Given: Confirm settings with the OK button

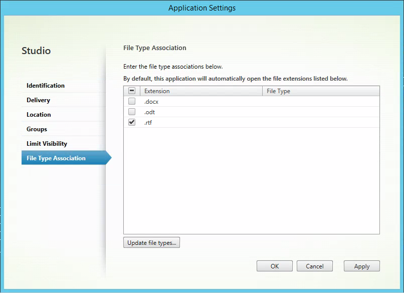Looking at the screenshot, I should click(x=275, y=266).
